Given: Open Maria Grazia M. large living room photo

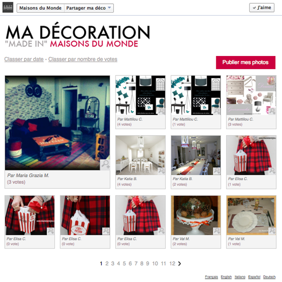Looking at the screenshot, I should click(x=57, y=123).
